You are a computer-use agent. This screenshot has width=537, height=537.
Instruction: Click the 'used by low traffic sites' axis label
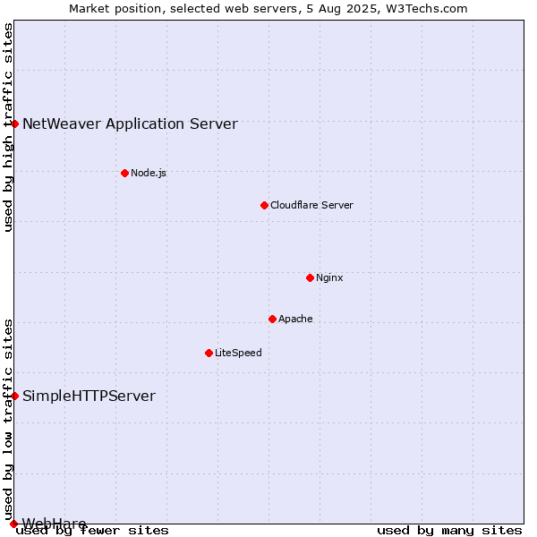tap(8, 420)
